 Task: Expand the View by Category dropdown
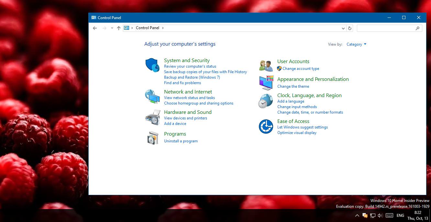tap(356, 44)
